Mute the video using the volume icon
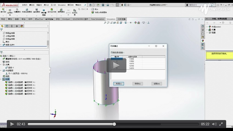Viewport: 233px width, 131px height. click(214, 124)
